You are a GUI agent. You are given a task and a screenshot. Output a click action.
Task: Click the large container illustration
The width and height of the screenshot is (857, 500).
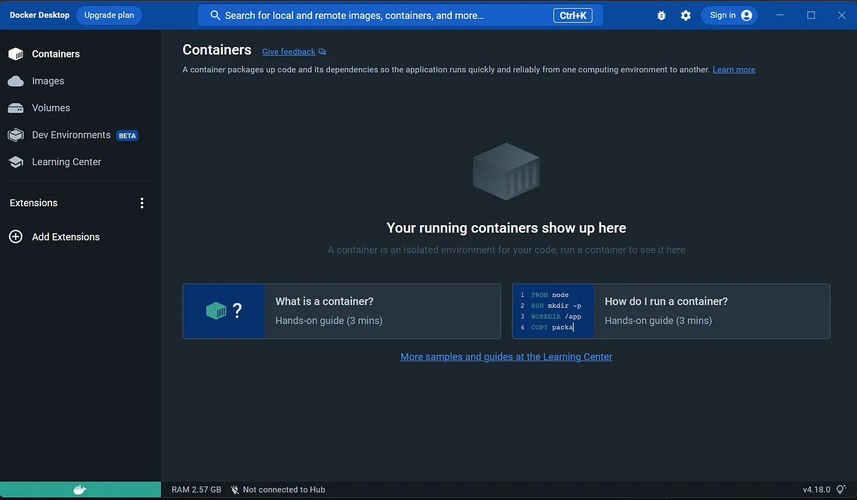point(506,171)
